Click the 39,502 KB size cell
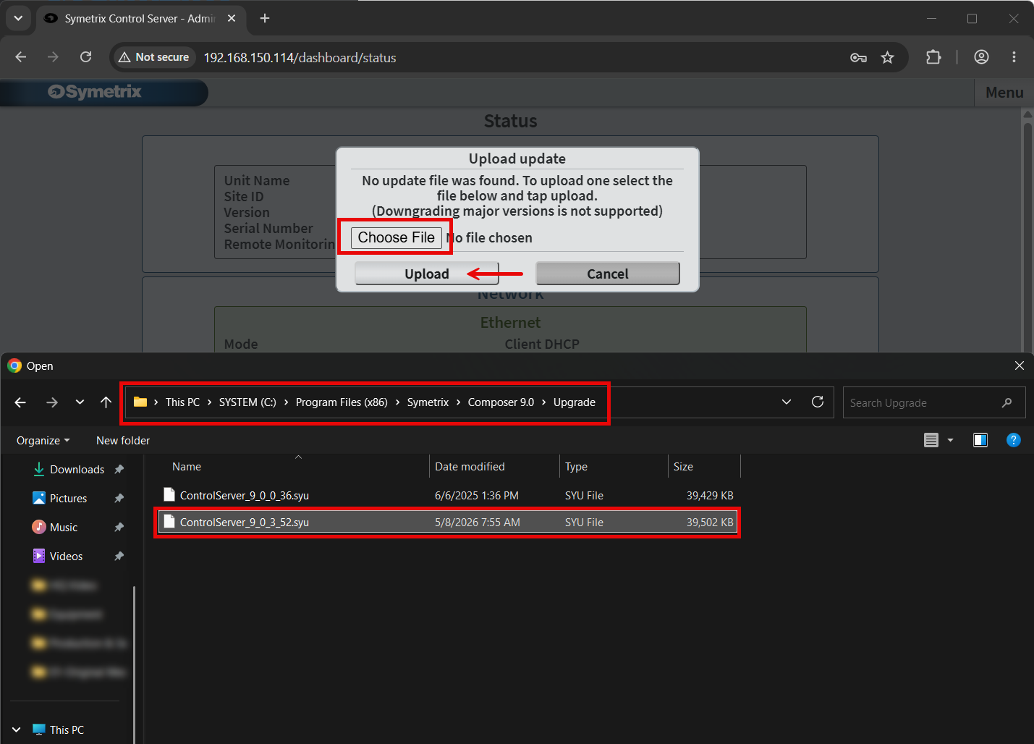Screen dimensions: 1034x744 [x=710, y=523]
